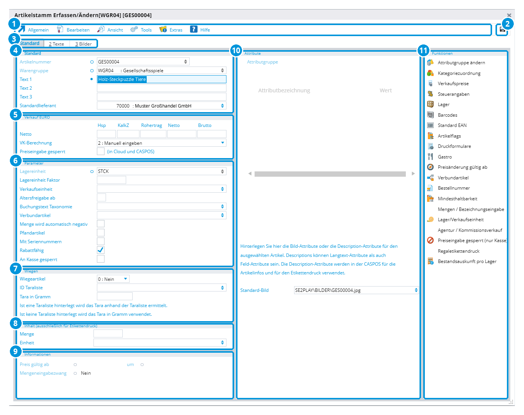Open the Hilfe menu

pyautogui.click(x=200, y=30)
